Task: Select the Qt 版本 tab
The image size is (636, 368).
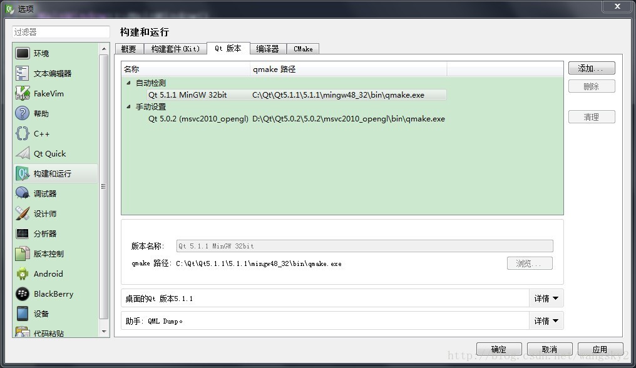Action: tap(228, 48)
